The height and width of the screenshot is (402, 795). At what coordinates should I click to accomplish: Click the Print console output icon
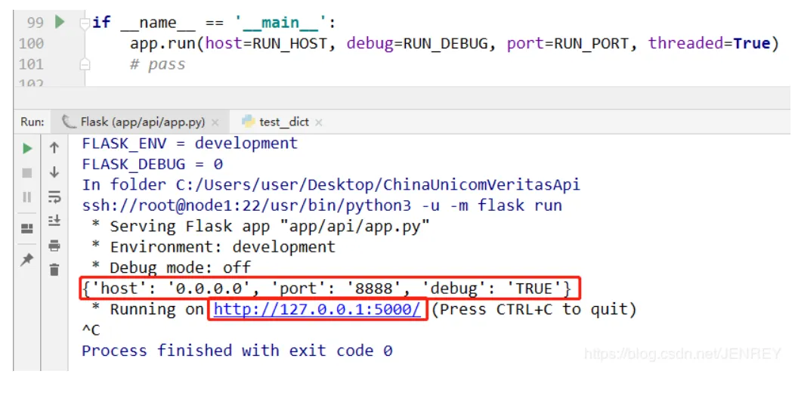click(54, 246)
